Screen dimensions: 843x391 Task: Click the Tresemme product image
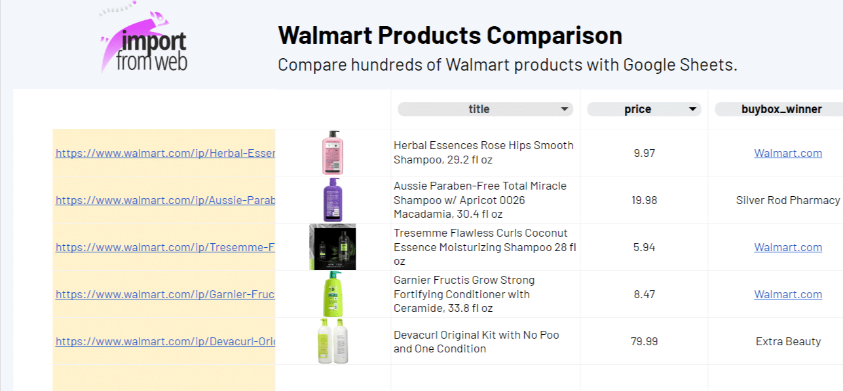click(x=333, y=247)
